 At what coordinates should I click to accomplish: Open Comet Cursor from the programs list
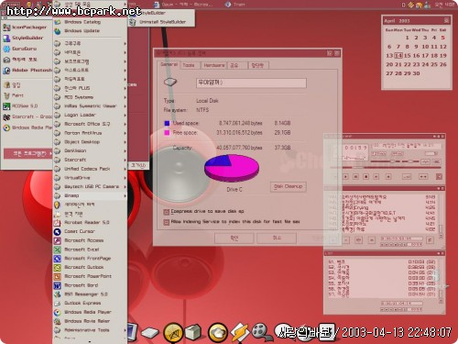(90, 231)
